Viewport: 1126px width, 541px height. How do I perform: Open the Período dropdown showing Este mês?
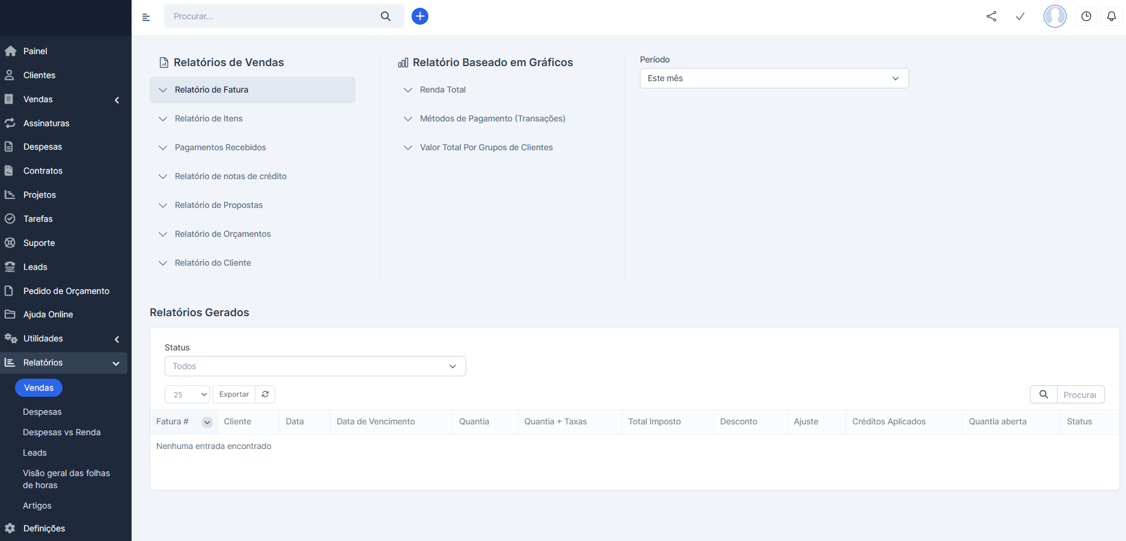coord(774,78)
